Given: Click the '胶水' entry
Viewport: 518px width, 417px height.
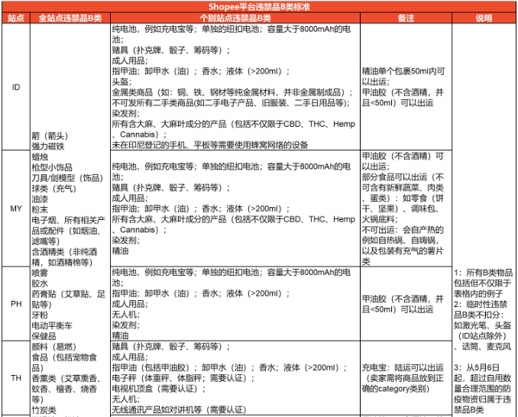Looking at the screenshot, I should click(x=40, y=283).
